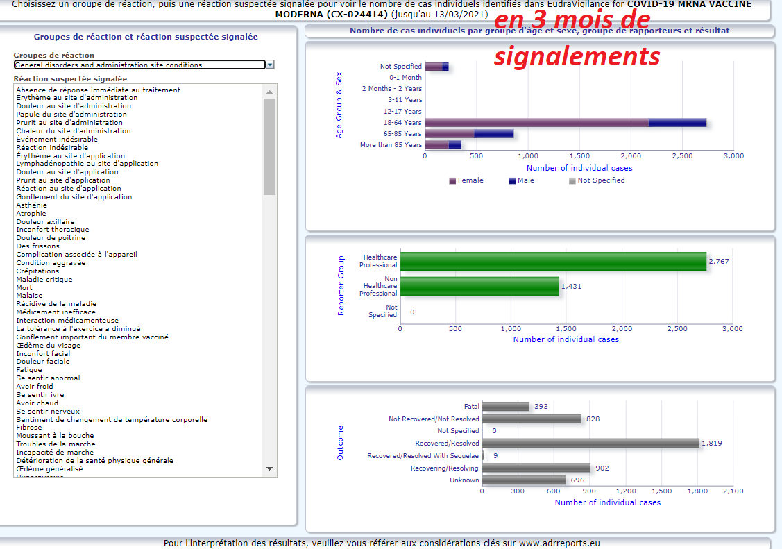Choose "Asthénie" from suspected reactions

coord(32,205)
